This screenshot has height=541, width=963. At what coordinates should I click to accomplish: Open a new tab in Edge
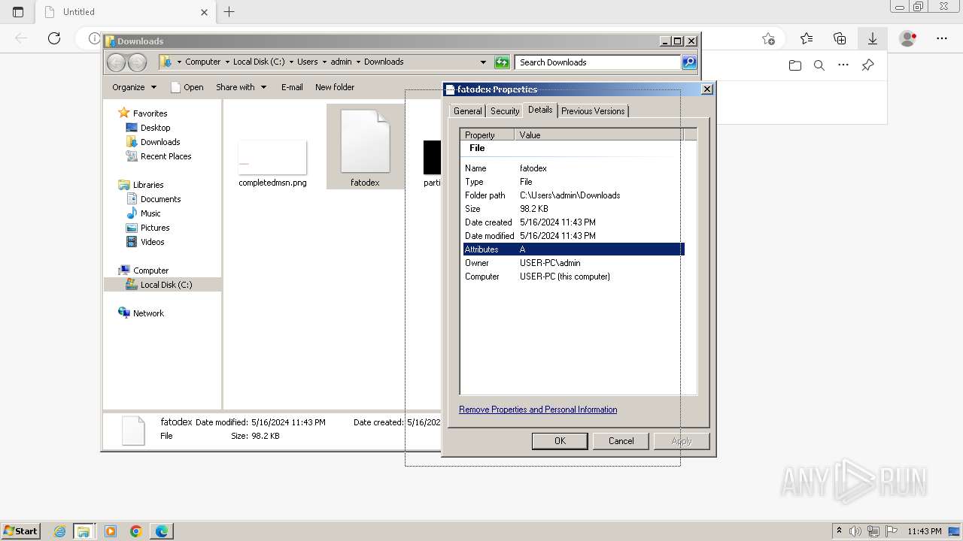[x=229, y=12]
